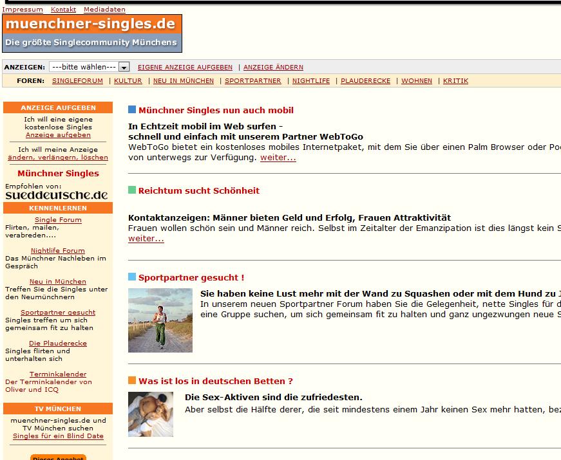Click the muenchner-singles.de logo banner

tap(91, 33)
